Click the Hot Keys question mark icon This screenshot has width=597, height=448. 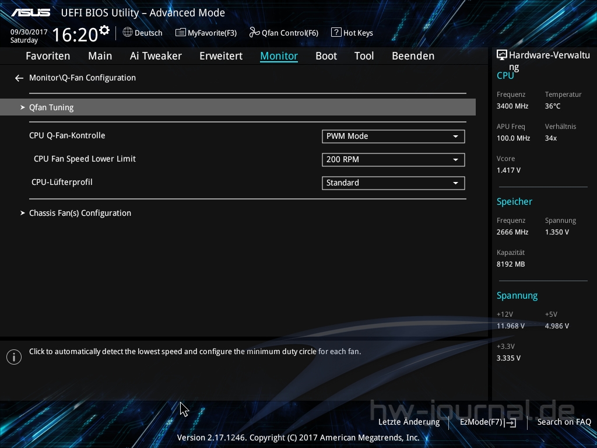336,33
